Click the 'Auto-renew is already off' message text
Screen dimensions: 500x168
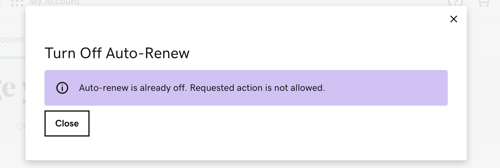coord(132,88)
